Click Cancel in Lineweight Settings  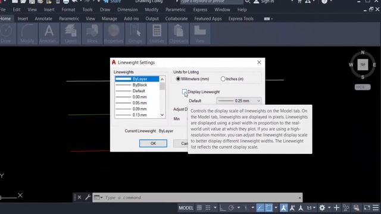click(181, 143)
